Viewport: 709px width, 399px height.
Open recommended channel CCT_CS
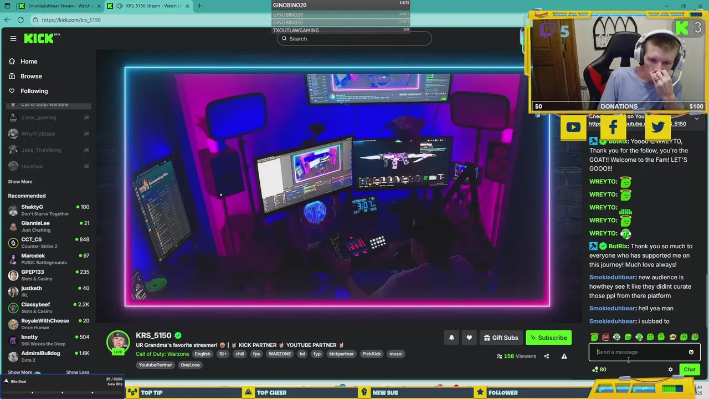click(x=49, y=242)
